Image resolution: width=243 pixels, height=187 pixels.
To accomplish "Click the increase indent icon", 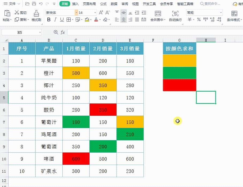I will (144, 13).
